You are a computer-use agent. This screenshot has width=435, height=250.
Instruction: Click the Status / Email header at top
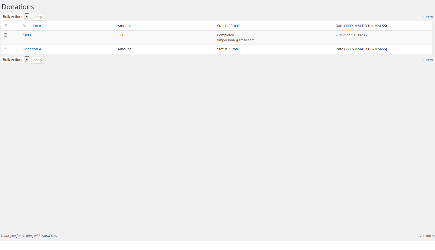tap(228, 26)
